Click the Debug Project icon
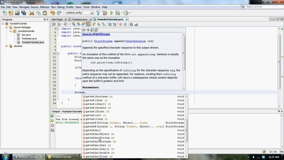284x160 pixels. pos(118,13)
